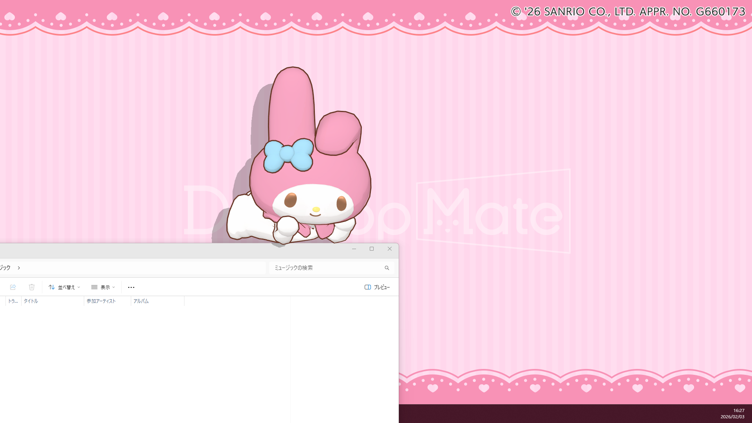Click the track number column header
Viewport: 752px width, 423px height.
(x=13, y=301)
